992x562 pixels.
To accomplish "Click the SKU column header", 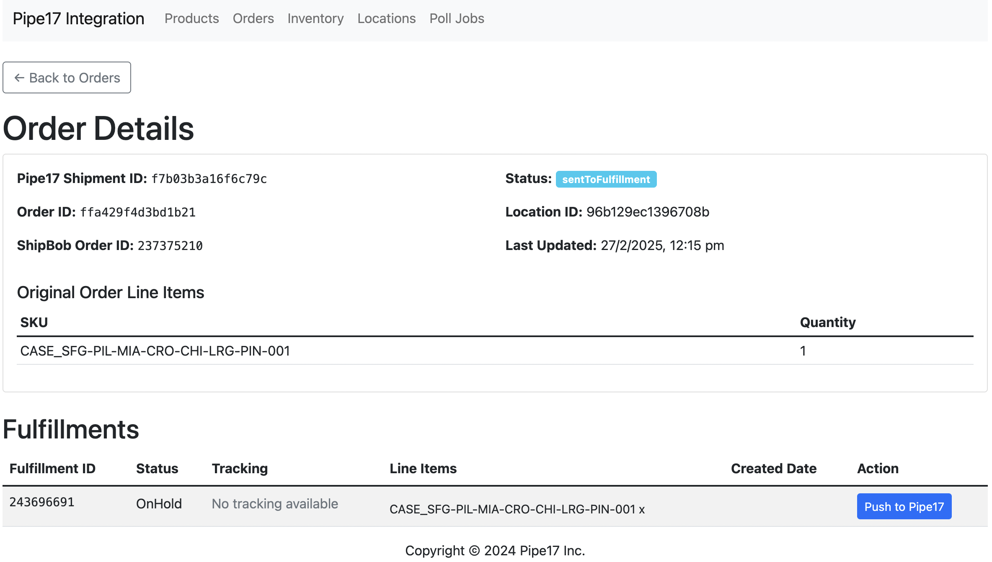I will coord(34,322).
